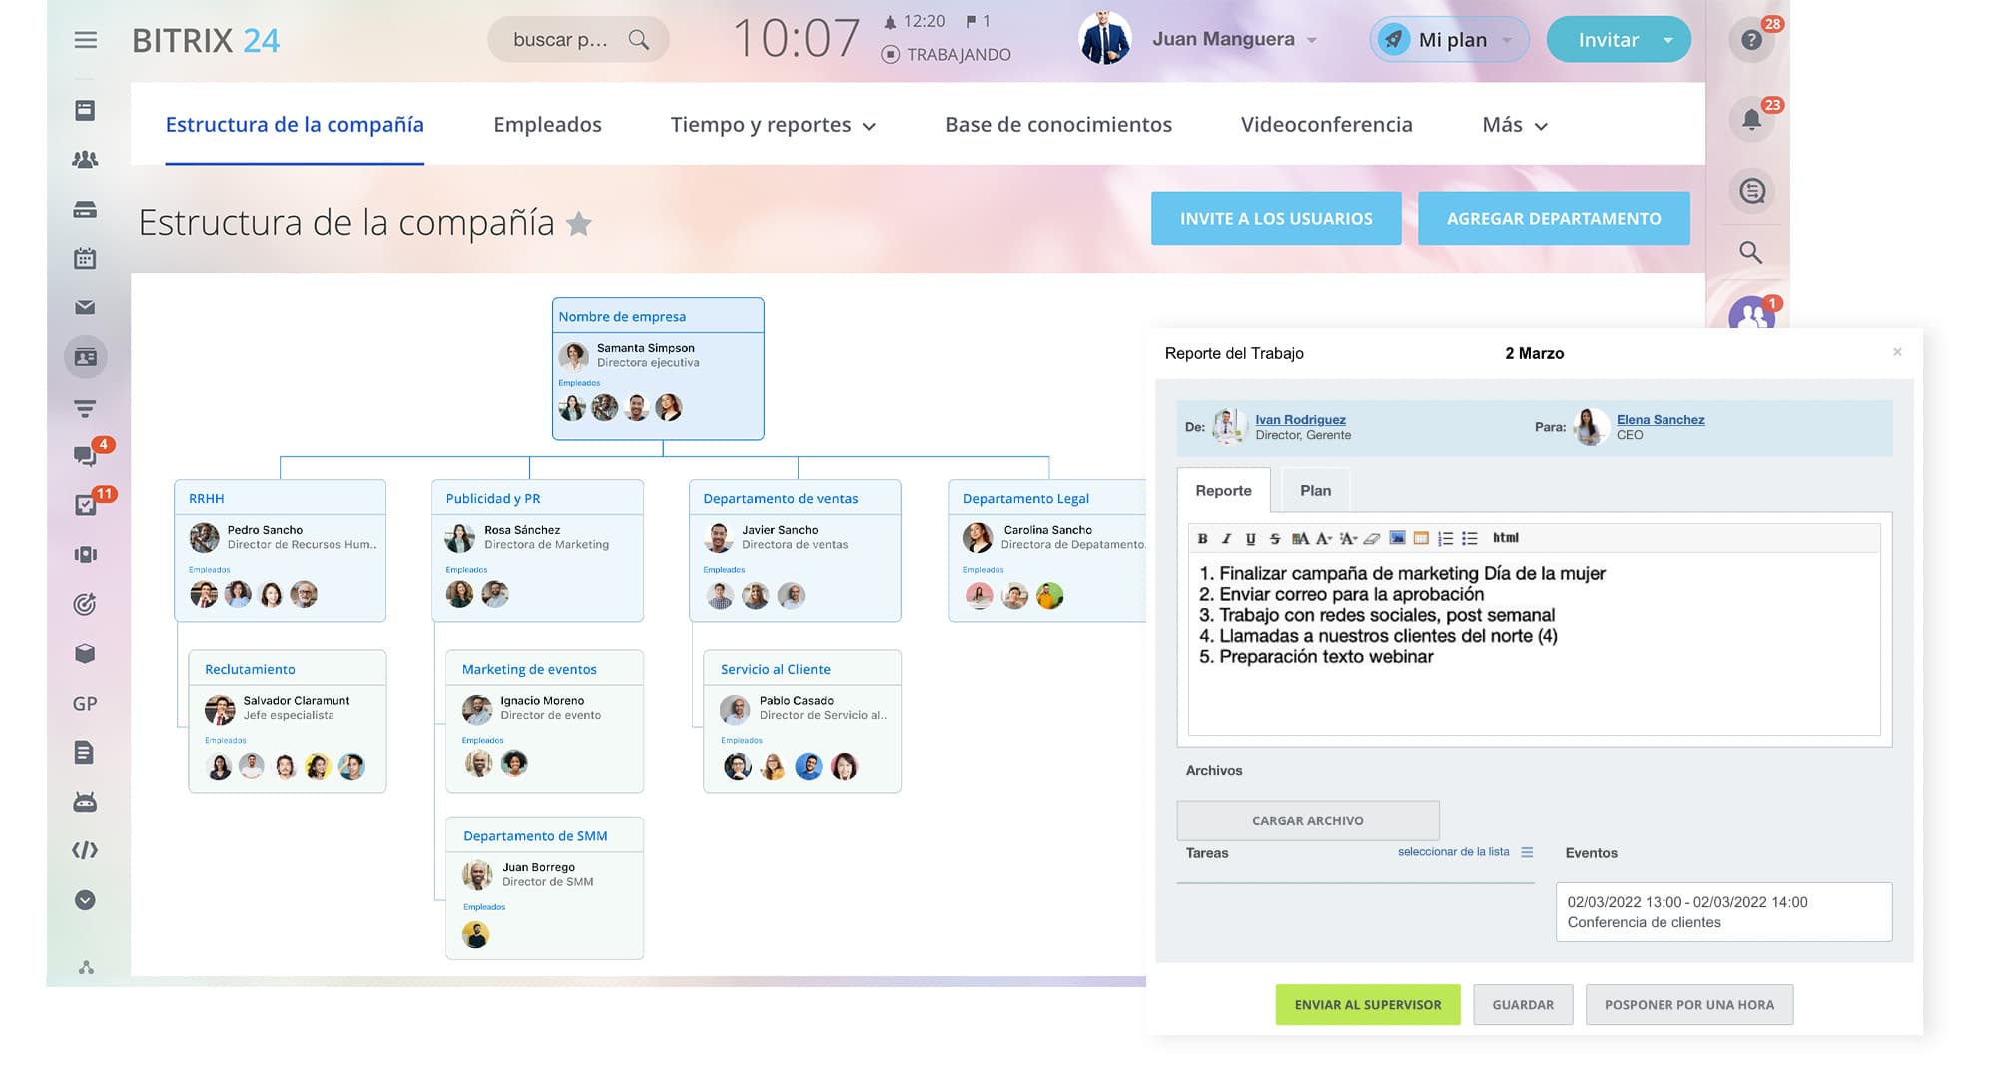Open the calendar icon in left sidebar
Image resolution: width=1997 pixels, height=1092 pixels.
[x=85, y=258]
